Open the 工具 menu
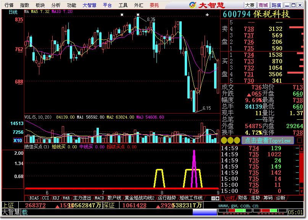The image size is (308, 220). [123, 5]
